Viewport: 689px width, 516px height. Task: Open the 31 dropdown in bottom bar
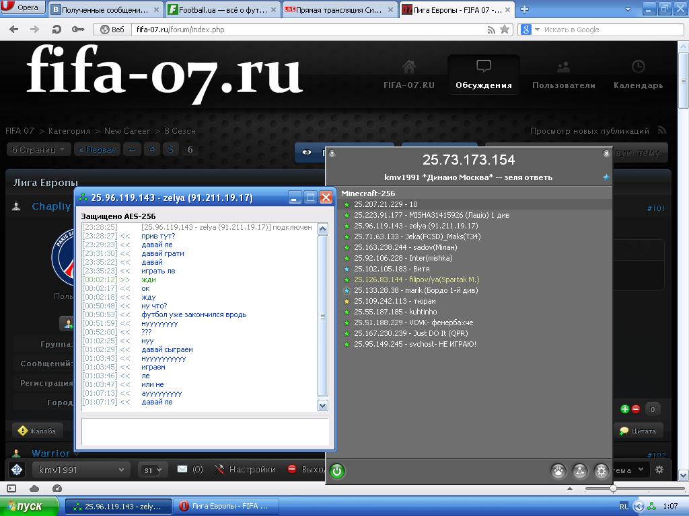pyautogui.click(x=153, y=470)
